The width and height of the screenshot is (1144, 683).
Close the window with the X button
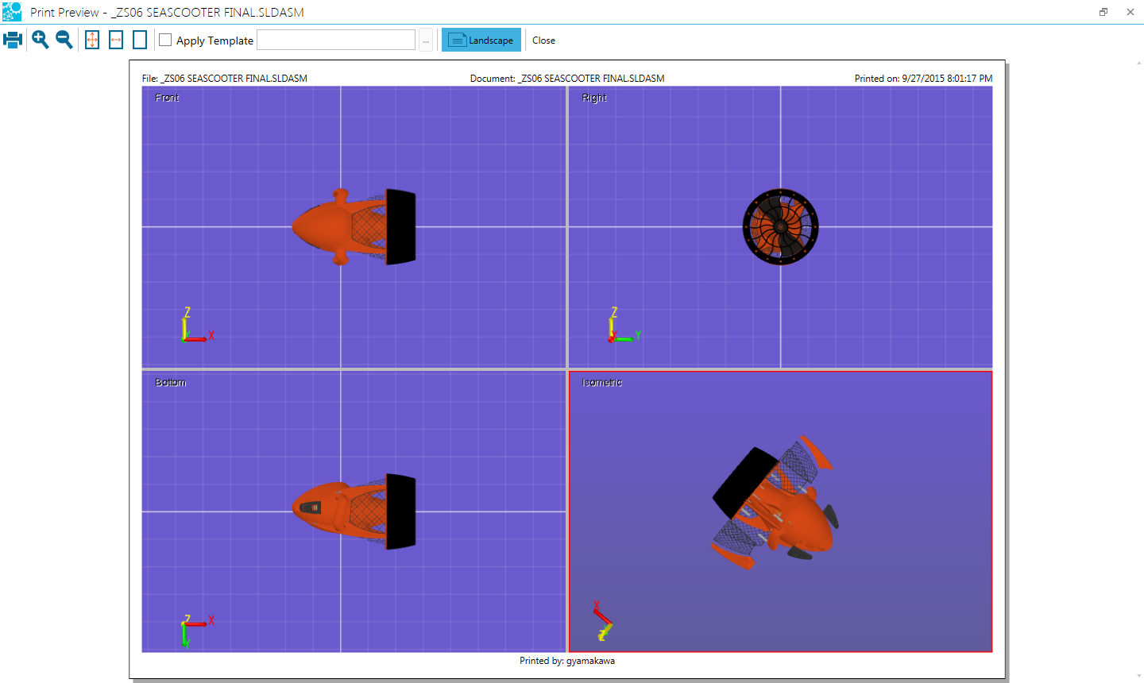pyautogui.click(x=1130, y=12)
